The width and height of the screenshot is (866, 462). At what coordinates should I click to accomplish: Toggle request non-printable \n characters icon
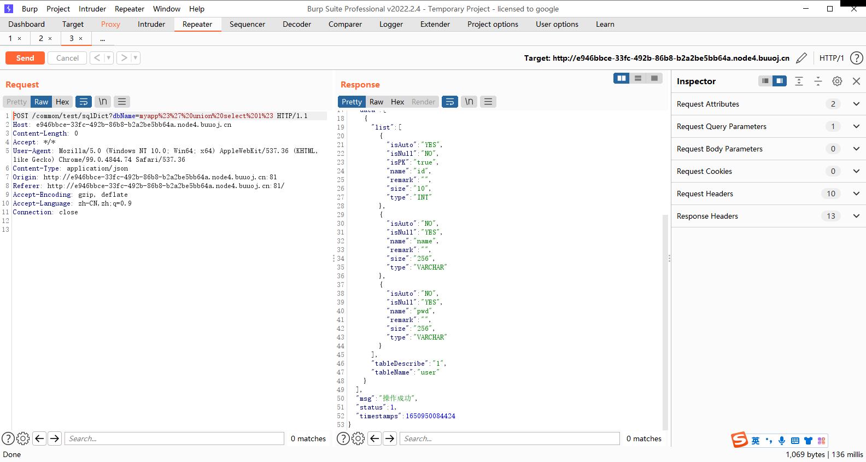(103, 102)
